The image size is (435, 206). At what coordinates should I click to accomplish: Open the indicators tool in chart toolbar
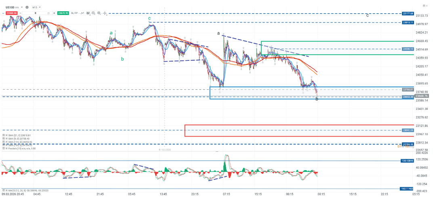(x=82, y=13)
